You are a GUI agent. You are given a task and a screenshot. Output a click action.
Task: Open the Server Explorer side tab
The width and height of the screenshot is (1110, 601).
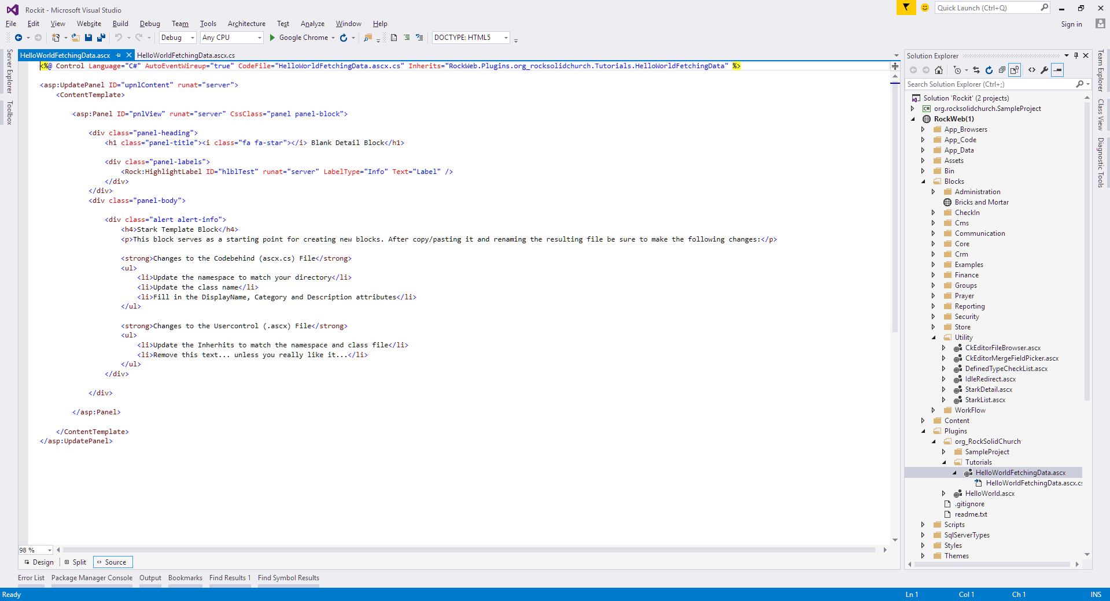click(9, 72)
